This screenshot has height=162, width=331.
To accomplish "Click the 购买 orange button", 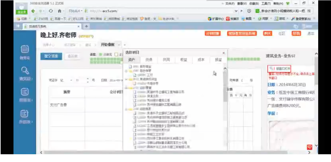I will (x=268, y=34).
